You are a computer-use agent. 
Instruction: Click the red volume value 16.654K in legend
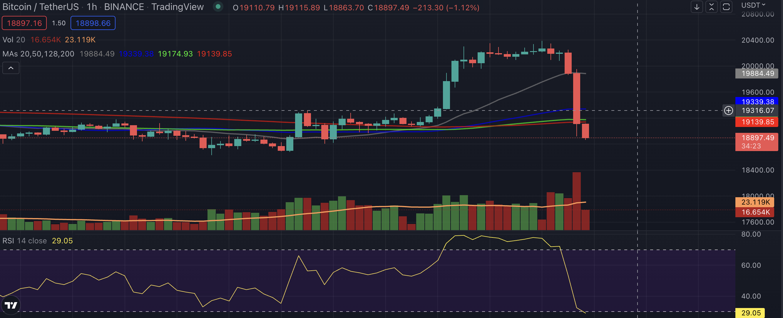pyautogui.click(x=46, y=39)
